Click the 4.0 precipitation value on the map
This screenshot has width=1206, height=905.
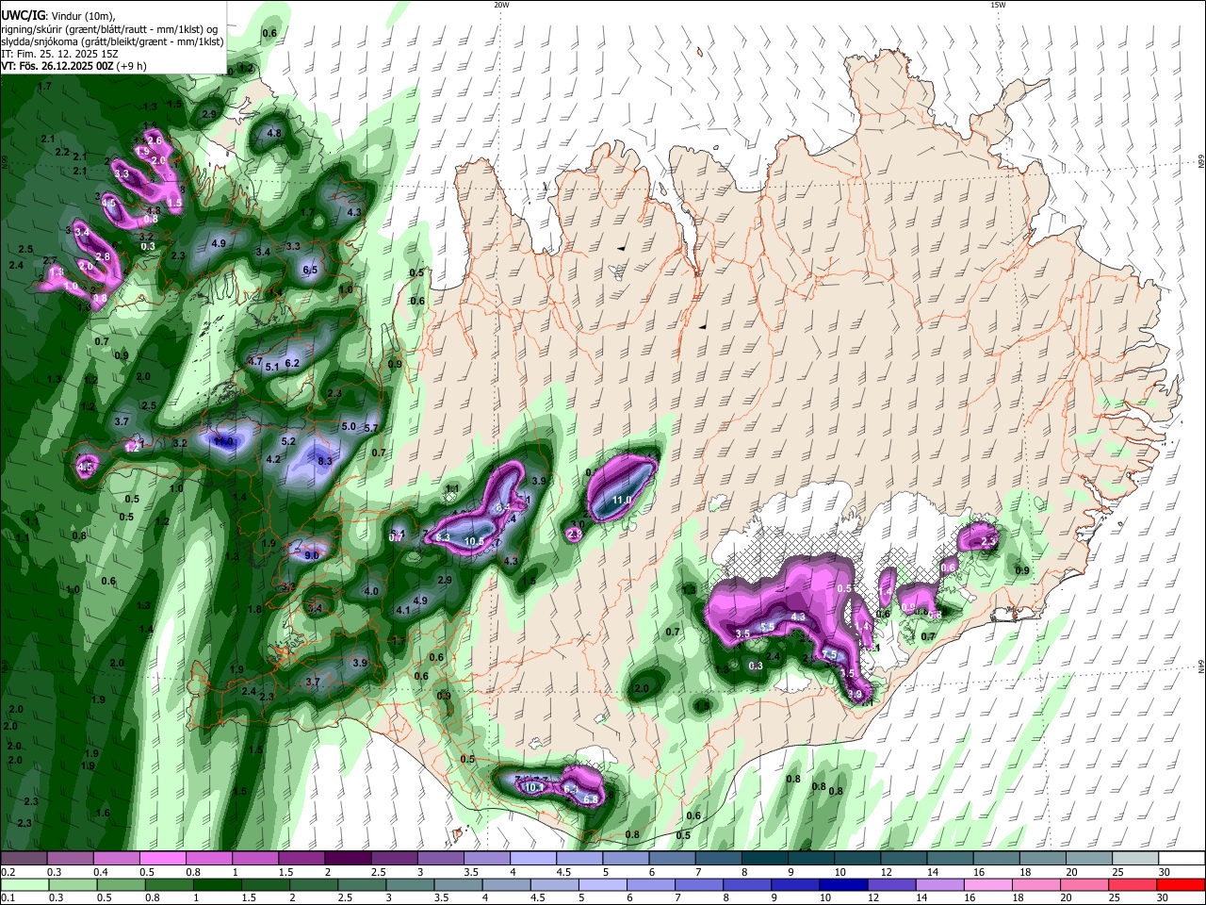[371, 592]
